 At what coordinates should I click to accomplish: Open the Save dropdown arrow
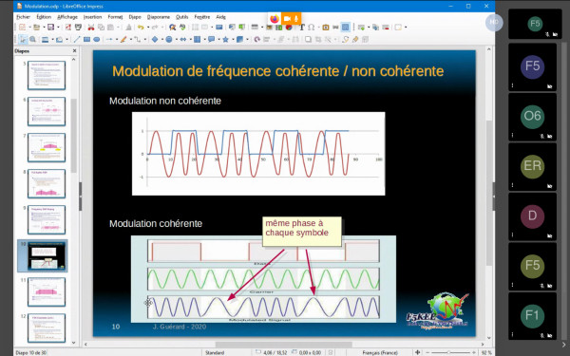coord(58,28)
